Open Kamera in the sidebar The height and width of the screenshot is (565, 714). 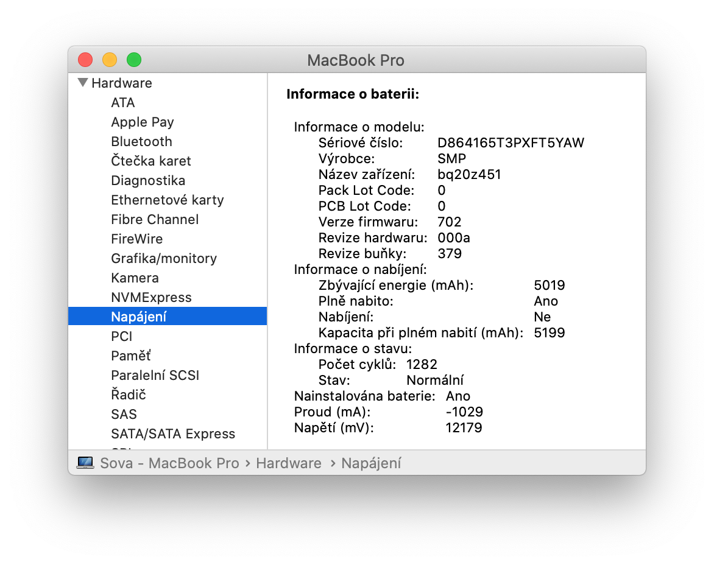tap(135, 278)
